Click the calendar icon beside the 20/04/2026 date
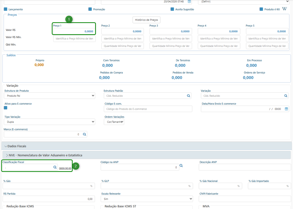Image resolution: width=293 pixels, height=209 pixels. pos(189,1)
